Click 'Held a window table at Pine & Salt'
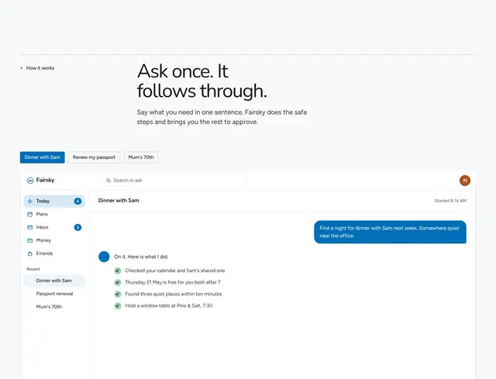 (169, 305)
